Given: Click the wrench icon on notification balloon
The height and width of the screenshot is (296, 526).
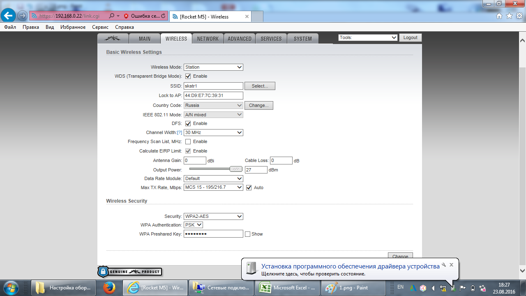Looking at the screenshot, I should point(443,265).
